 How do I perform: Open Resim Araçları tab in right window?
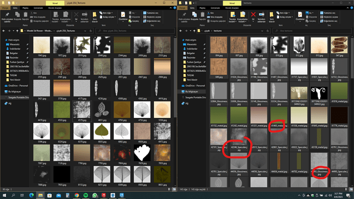(x=232, y=8)
